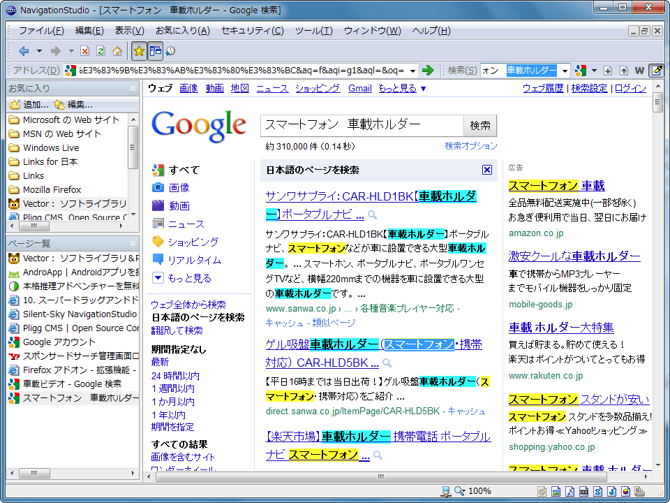670x503 pixels.
Task: Click the ログイン link
Action: (631, 89)
